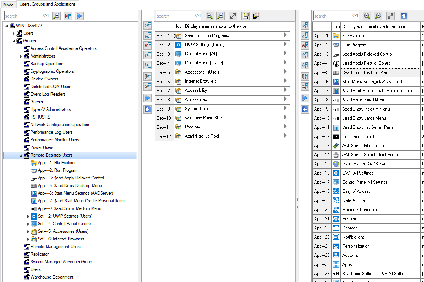Click the red X delete icon beside the Set list
The height and width of the screenshot is (282, 424).
coord(148,45)
